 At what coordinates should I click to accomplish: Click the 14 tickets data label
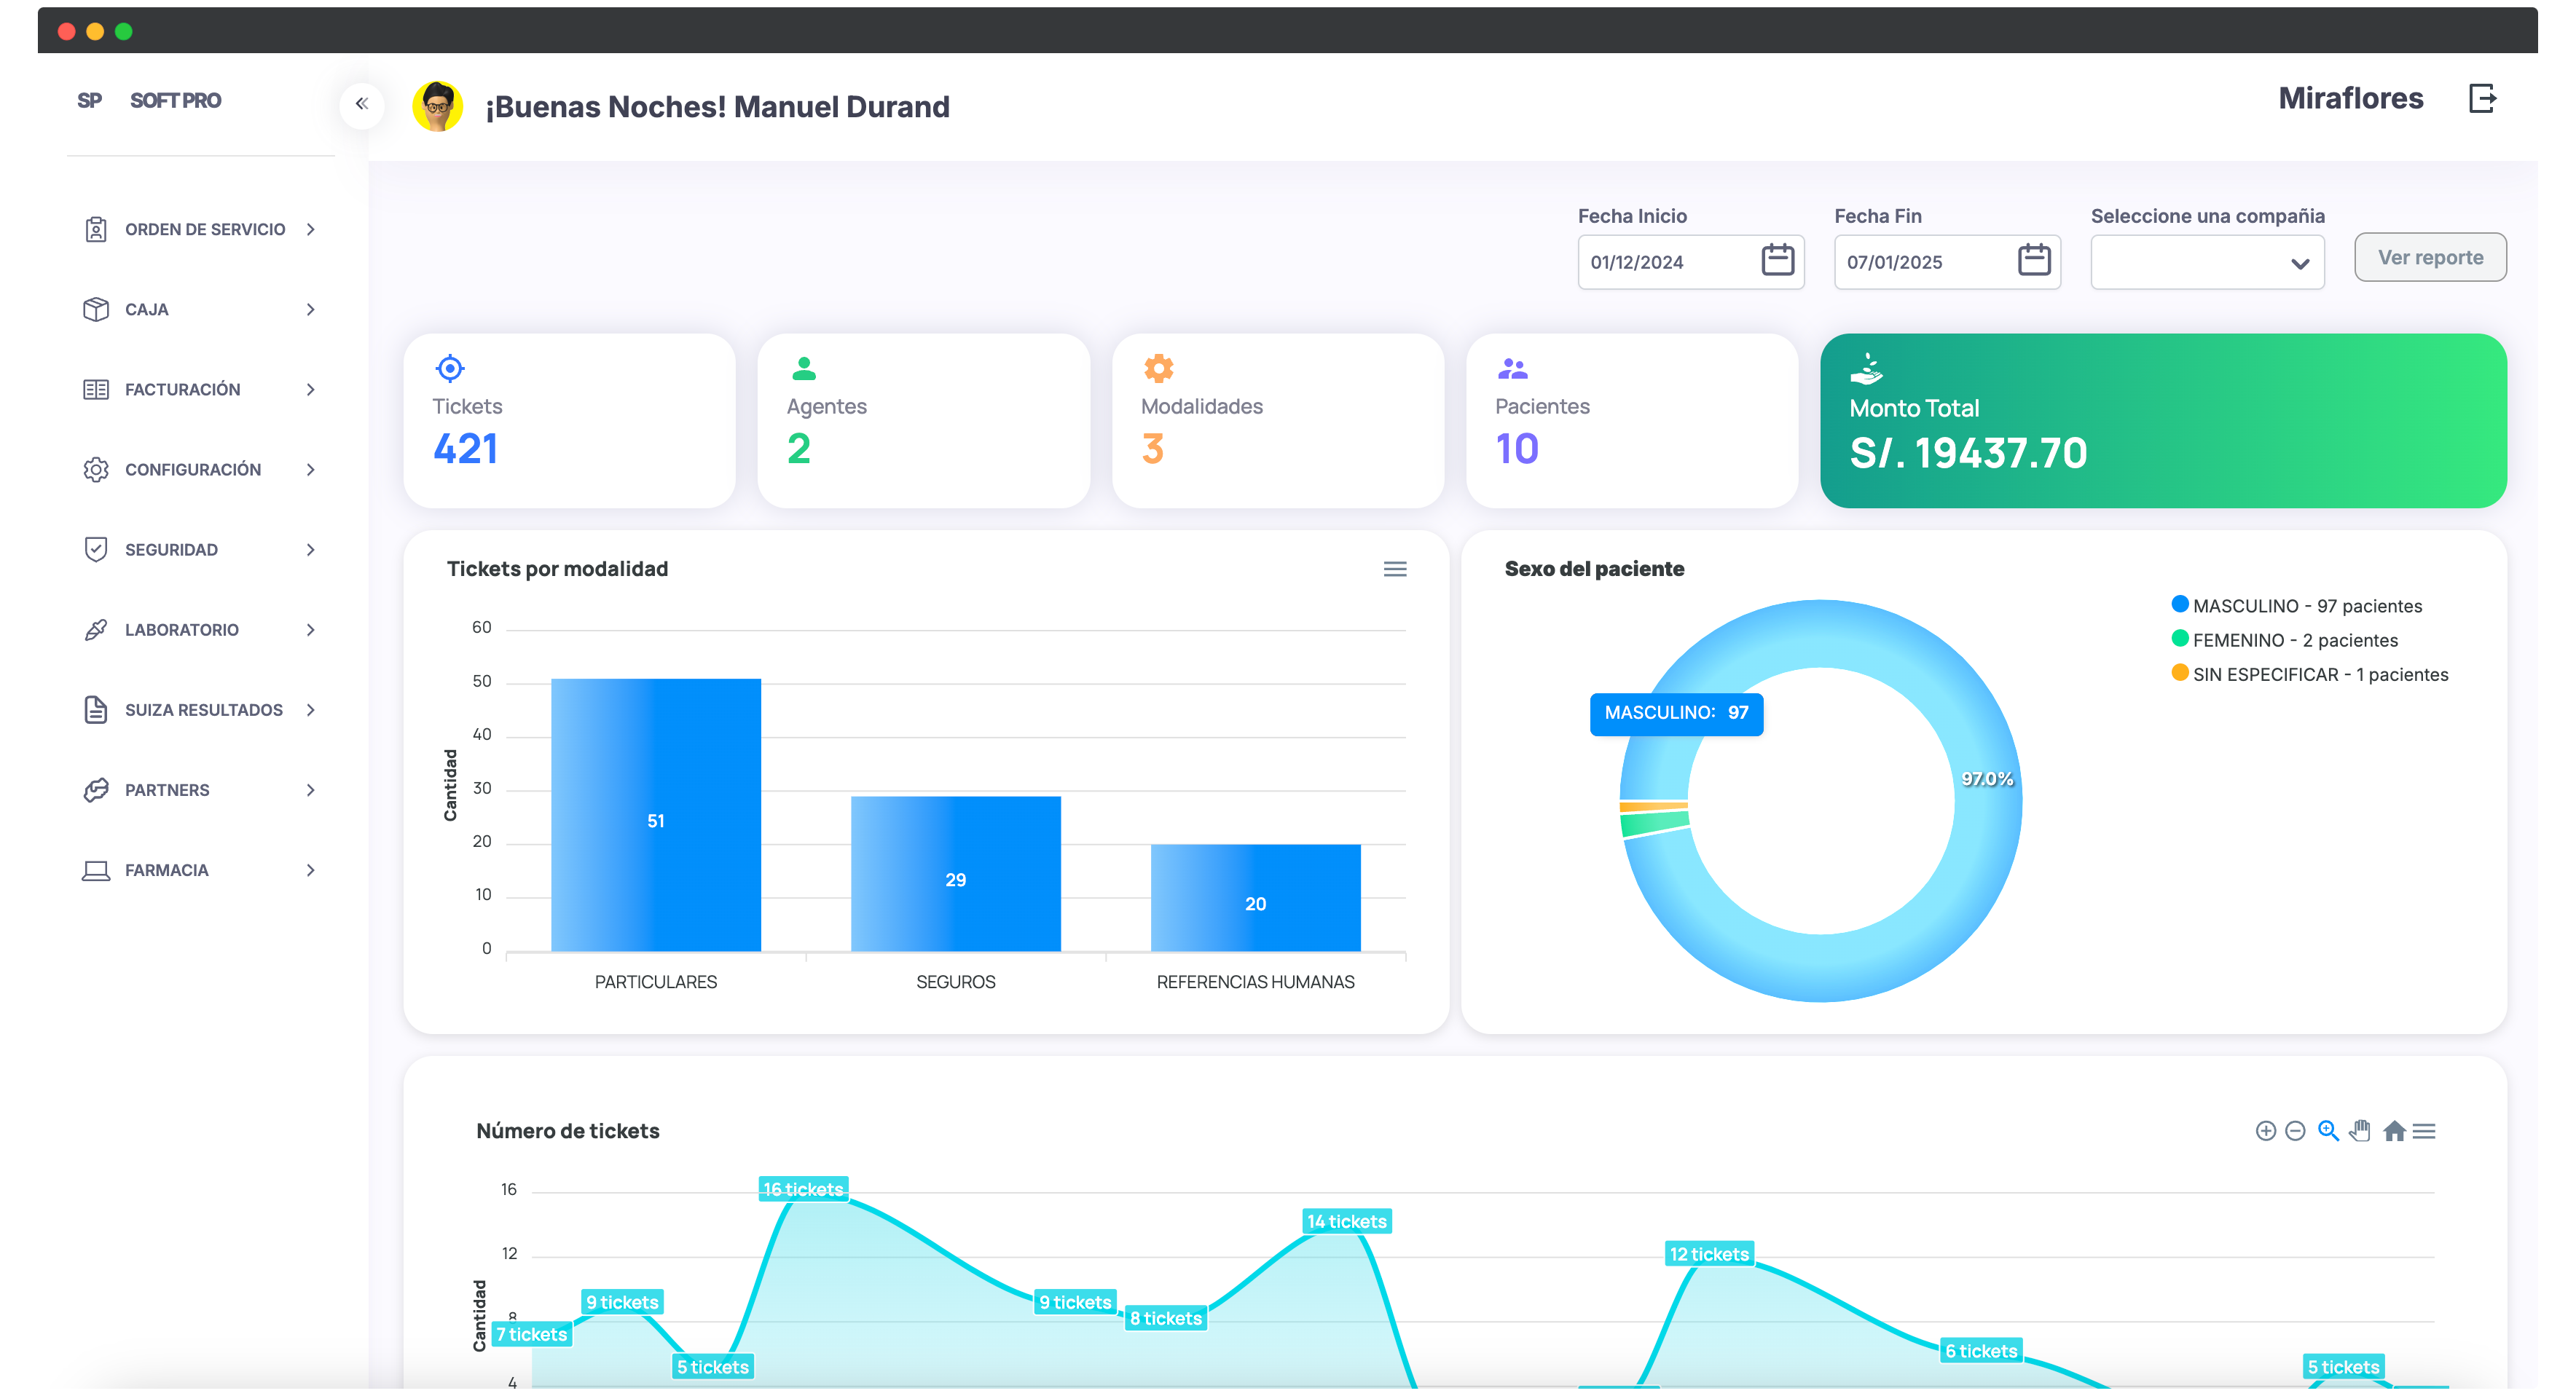pyautogui.click(x=1346, y=1221)
